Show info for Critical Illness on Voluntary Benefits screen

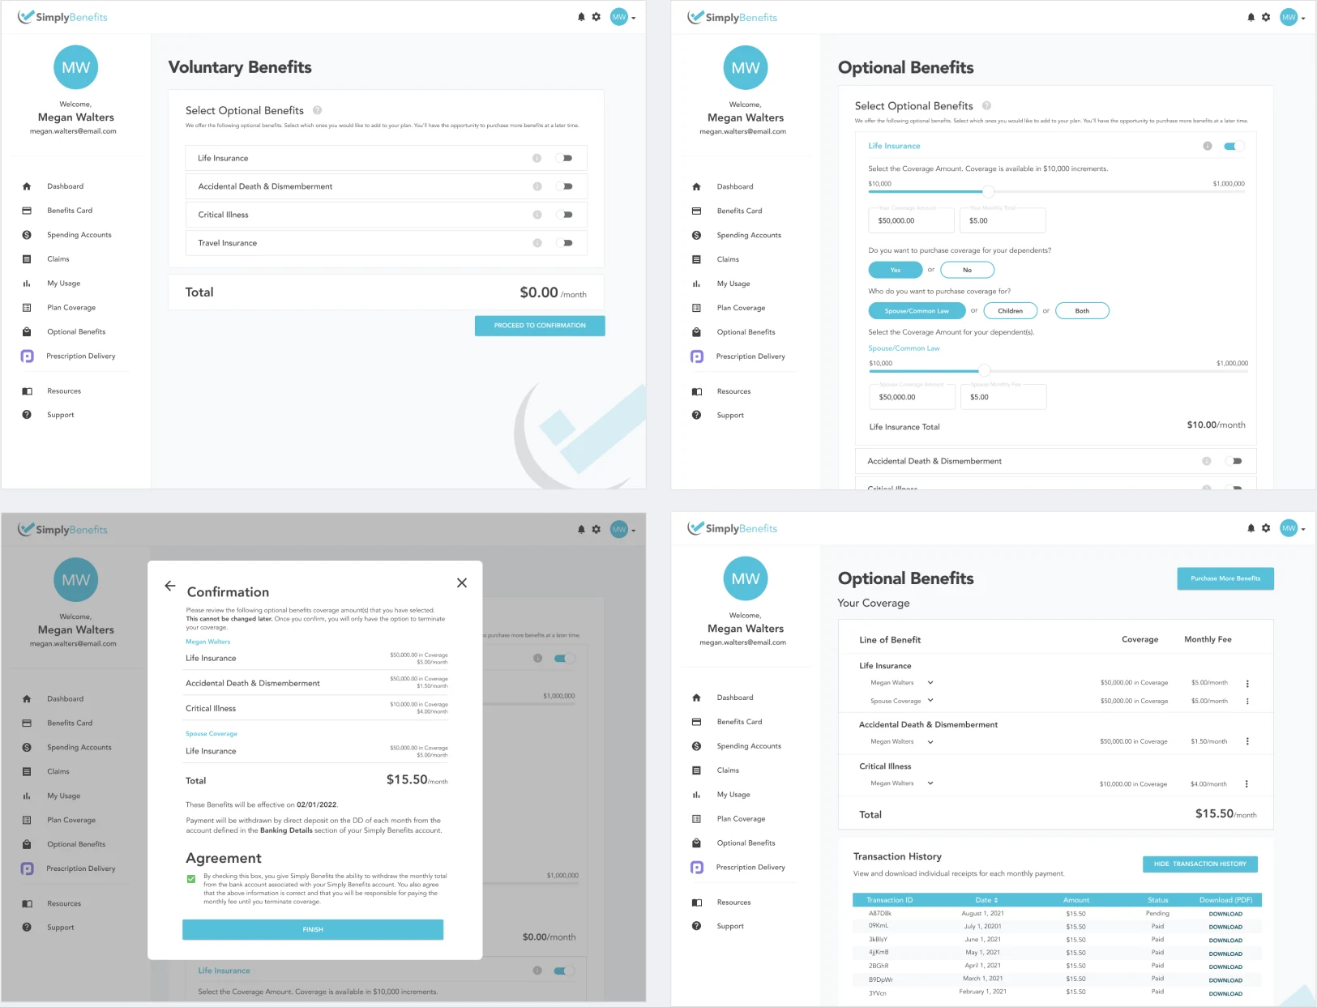[x=537, y=215]
